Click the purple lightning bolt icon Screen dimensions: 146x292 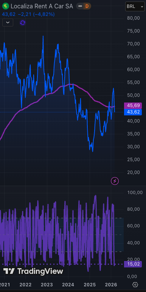tap(115, 181)
